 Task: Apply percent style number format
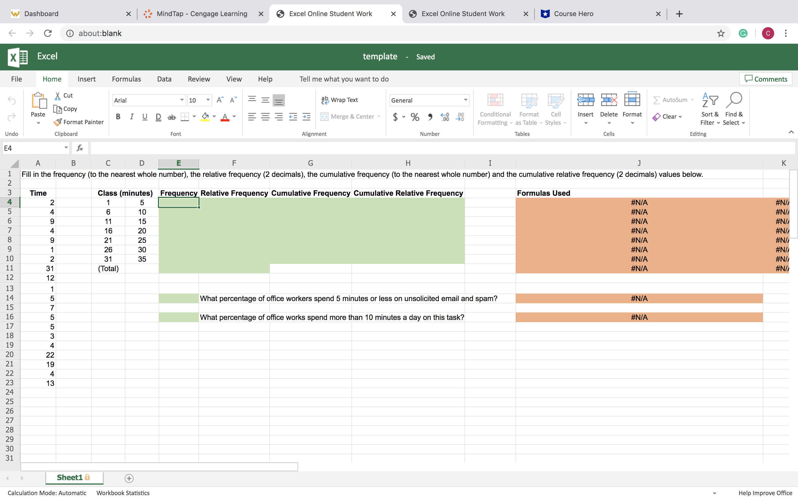(415, 117)
